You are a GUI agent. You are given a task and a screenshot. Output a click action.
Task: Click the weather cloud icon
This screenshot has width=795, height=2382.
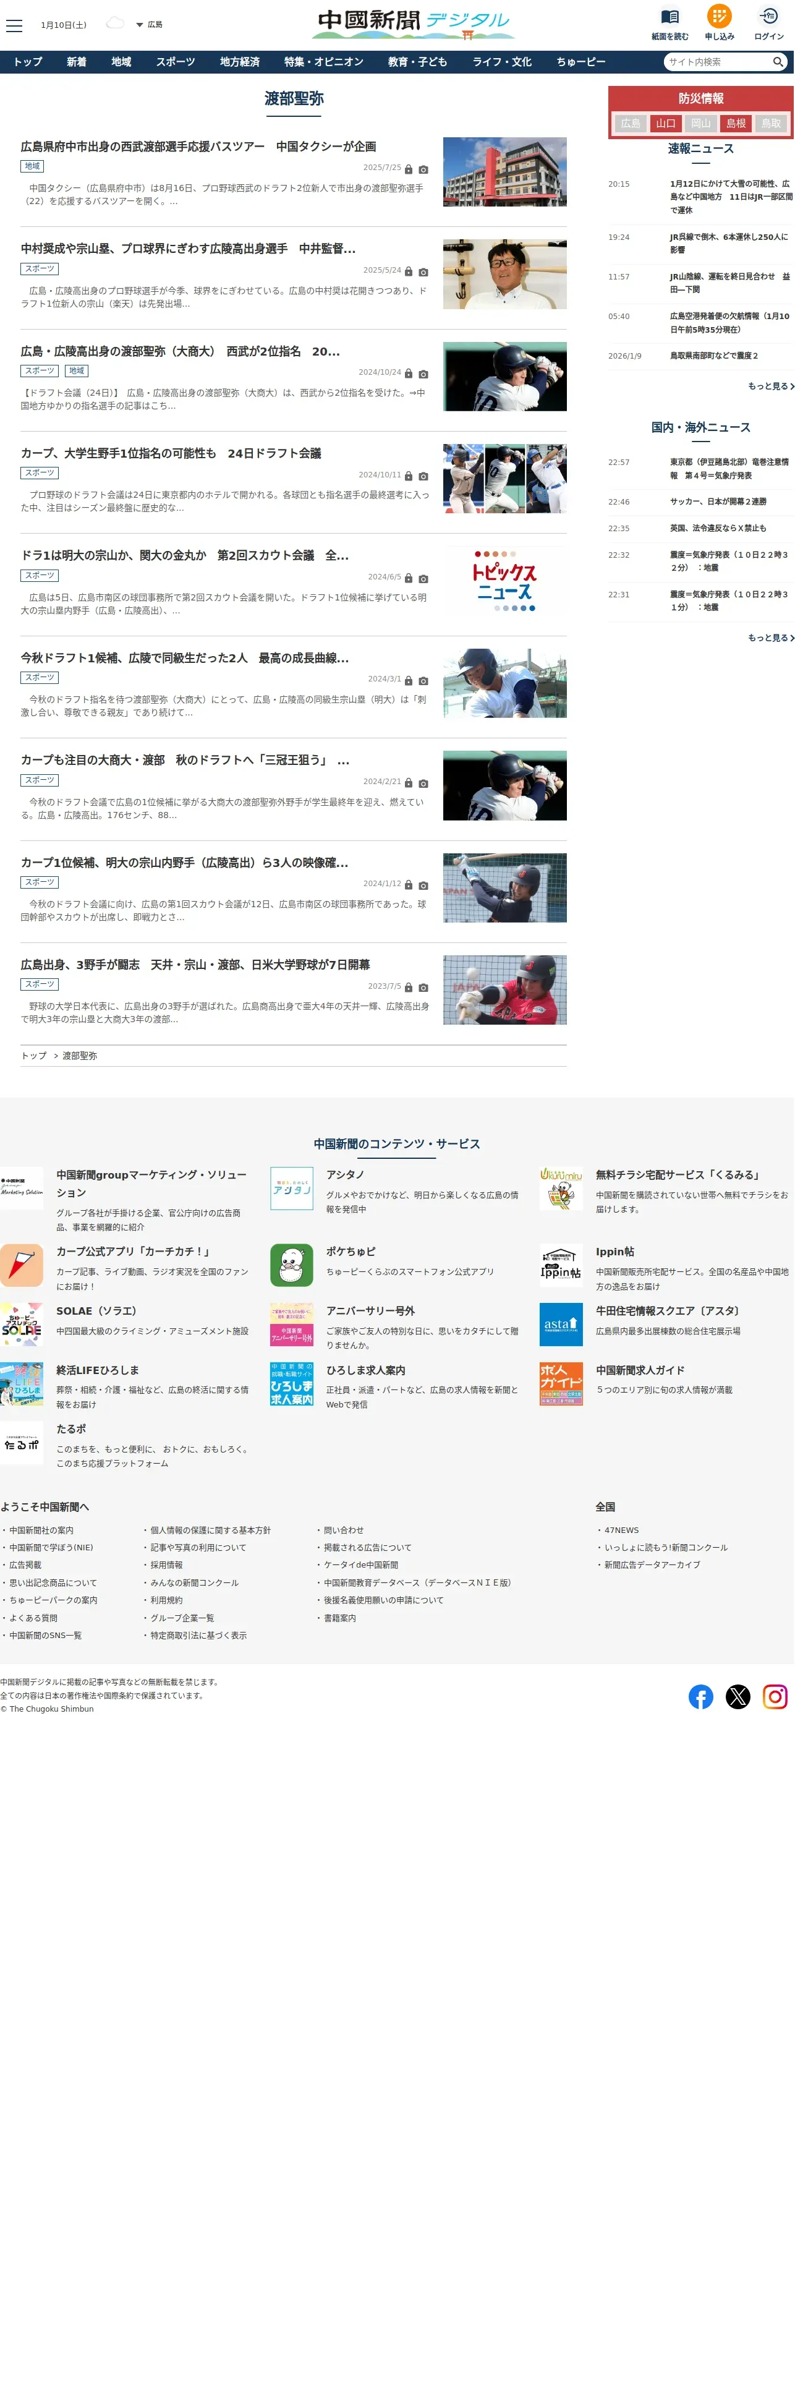tap(114, 23)
